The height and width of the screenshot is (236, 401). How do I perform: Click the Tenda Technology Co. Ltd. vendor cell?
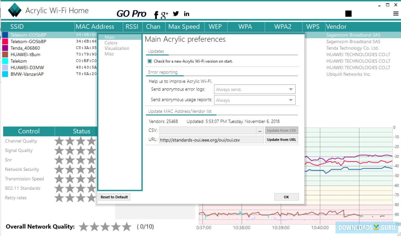coord(352,48)
